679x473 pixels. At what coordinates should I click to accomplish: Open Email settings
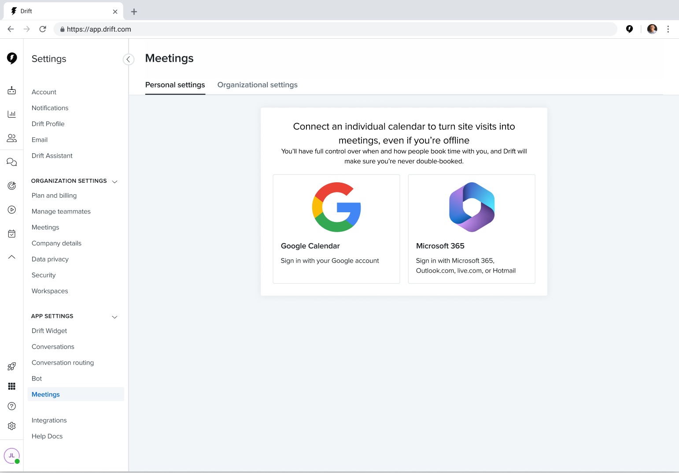click(x=40, y=140)
